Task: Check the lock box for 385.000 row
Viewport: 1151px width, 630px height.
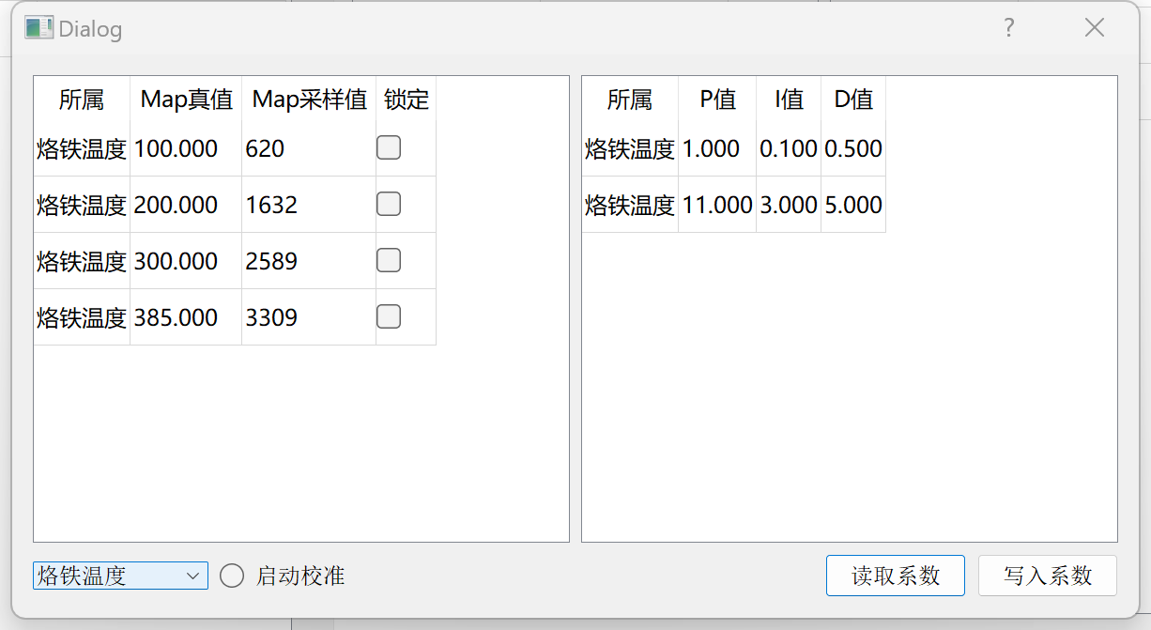Action: pyautogui.click(x=389, y=316)
